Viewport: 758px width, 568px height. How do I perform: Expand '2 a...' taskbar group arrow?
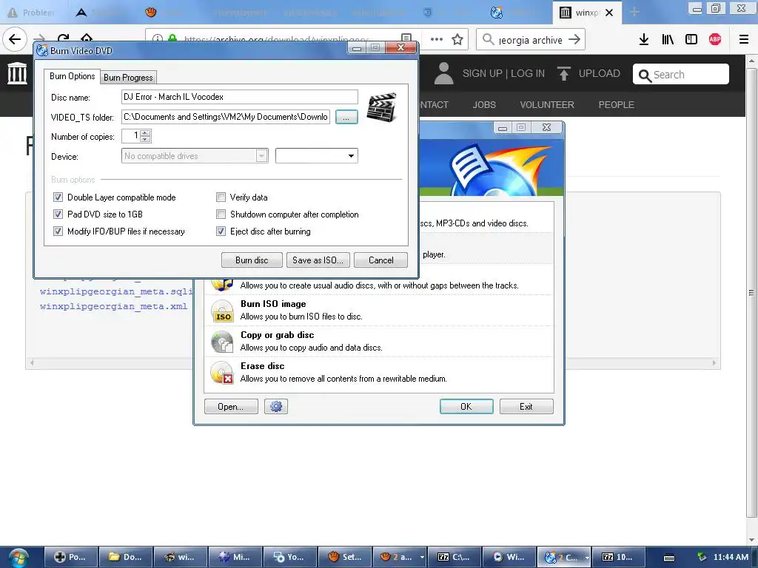tap(422, 557)
